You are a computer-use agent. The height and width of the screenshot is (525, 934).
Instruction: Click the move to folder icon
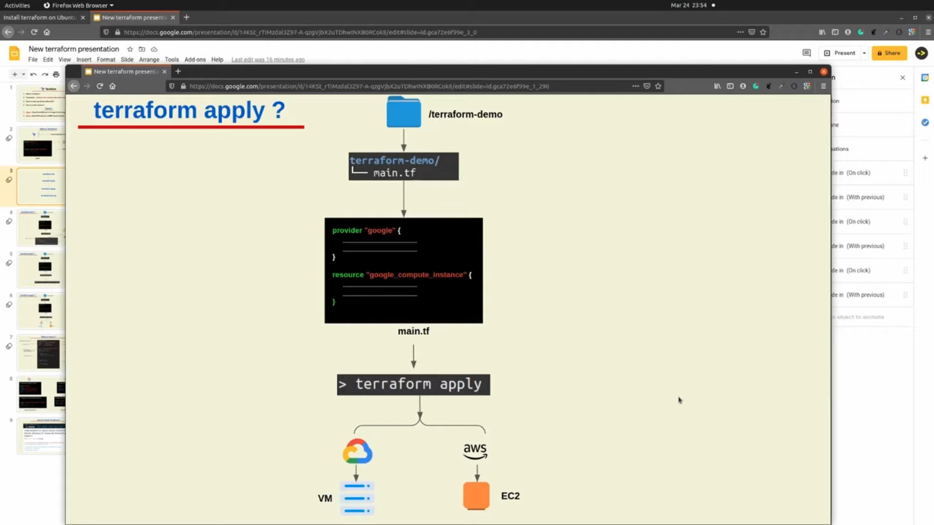pos(142,49)
